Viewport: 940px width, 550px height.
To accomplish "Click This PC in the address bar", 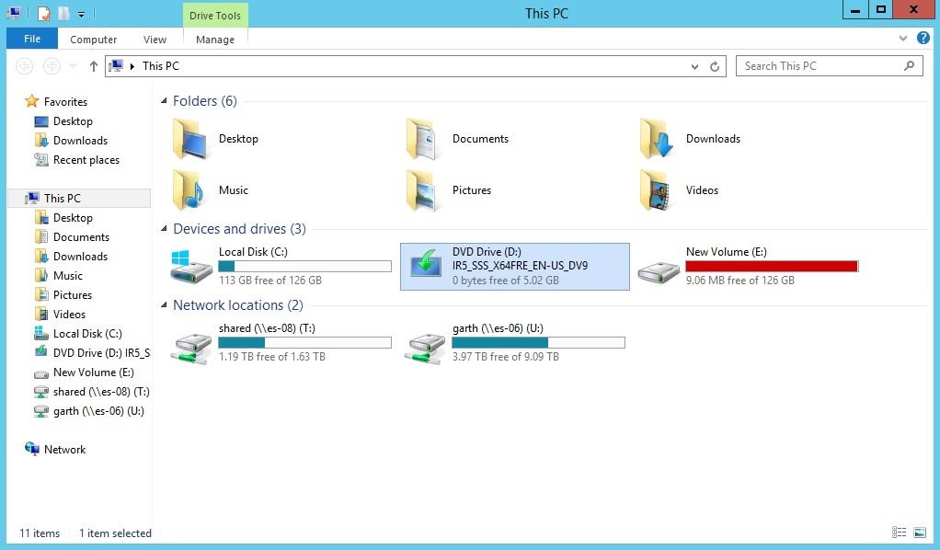I will tap(161, 66).
